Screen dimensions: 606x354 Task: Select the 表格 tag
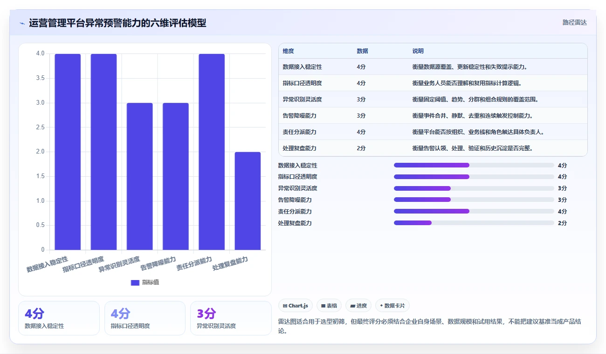coord(329,306)
